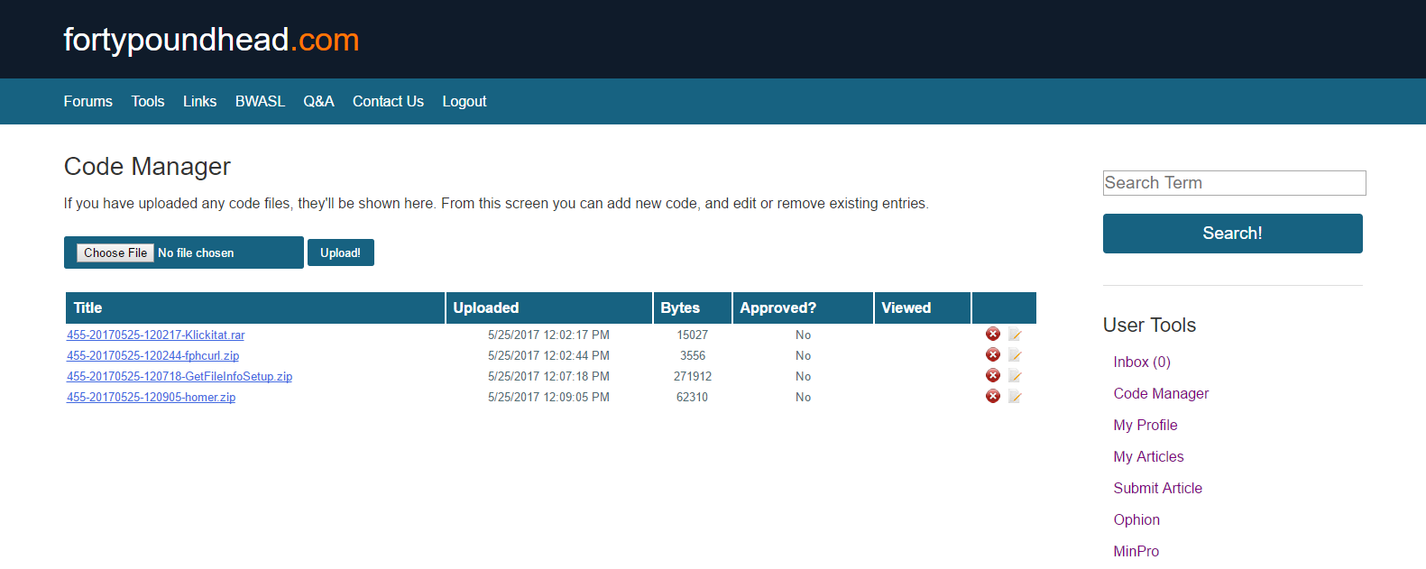Click Submit Article link
This screenshot has width=1426, height=569.
click(1158, 488)
